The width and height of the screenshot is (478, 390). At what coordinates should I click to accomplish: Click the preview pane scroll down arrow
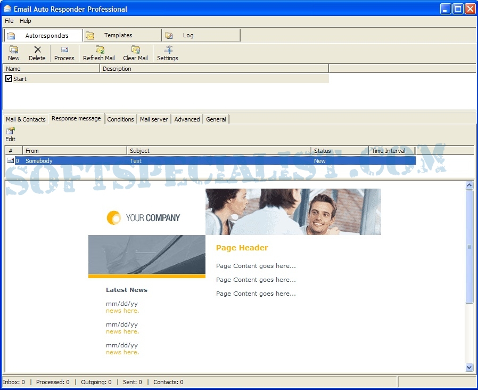(469, 367)
